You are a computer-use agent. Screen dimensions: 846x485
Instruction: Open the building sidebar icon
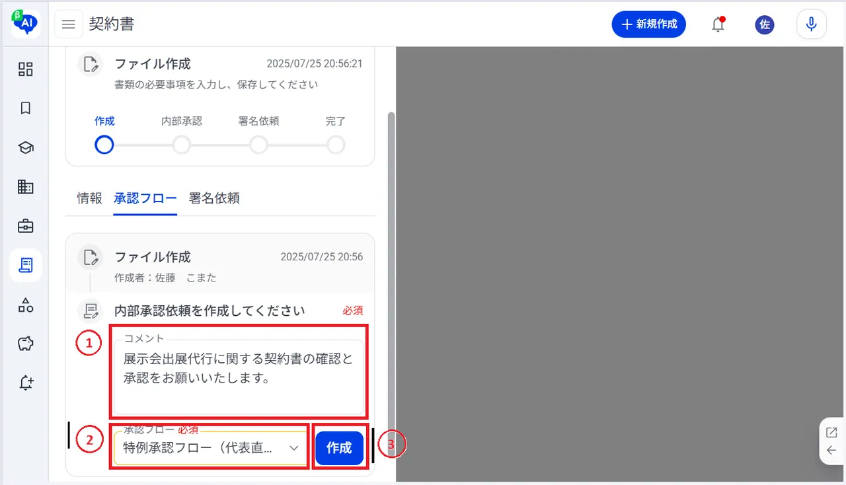pyautogui.click(x=25, y=187)
